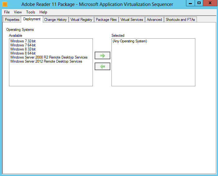Open the View menu

coord(18,12)
